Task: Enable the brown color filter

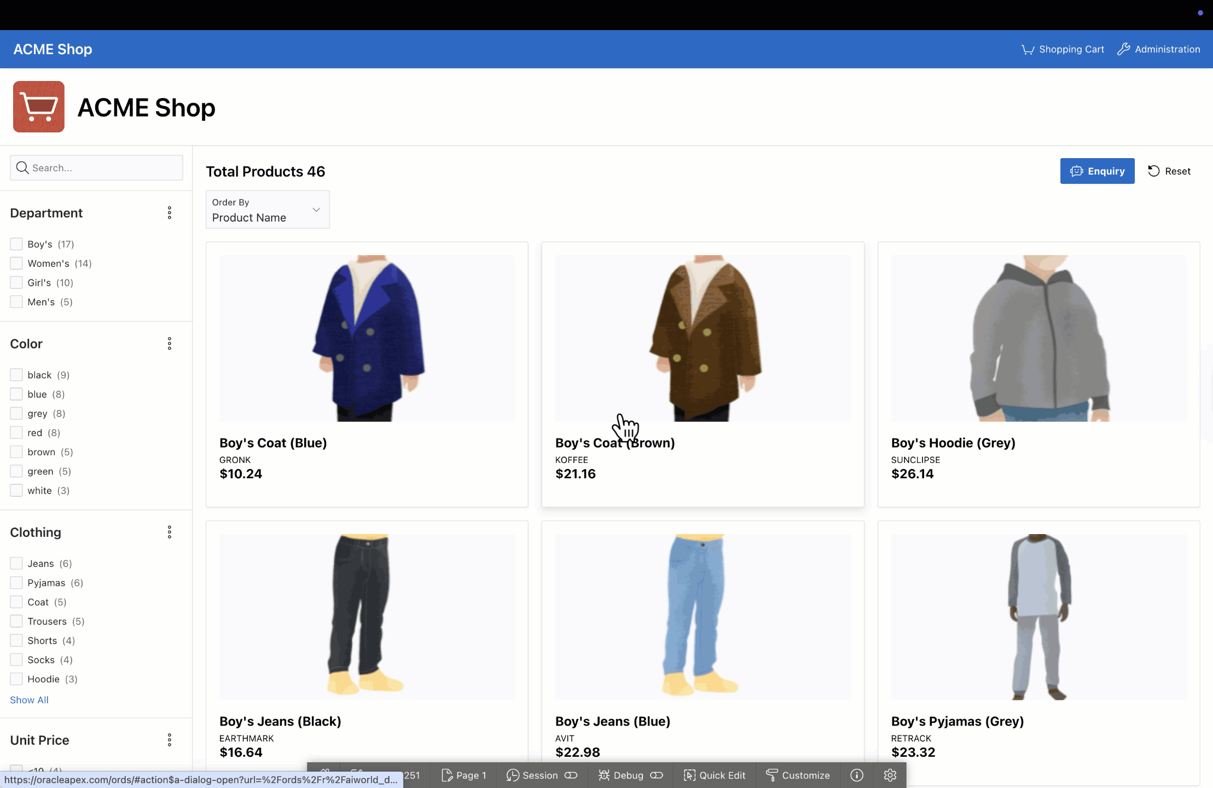Action: click(16, 452)
